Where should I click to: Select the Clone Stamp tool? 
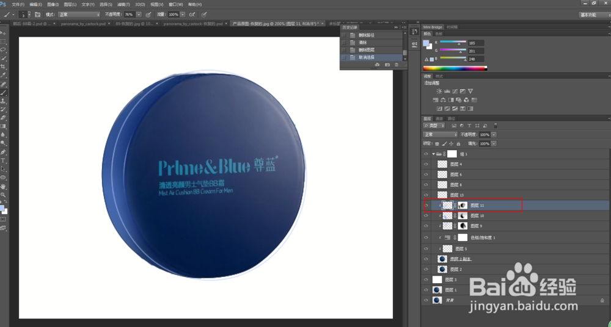3,101
